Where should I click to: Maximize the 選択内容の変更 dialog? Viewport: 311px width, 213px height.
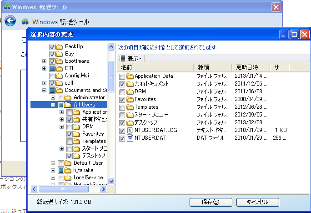pos(294,35)
